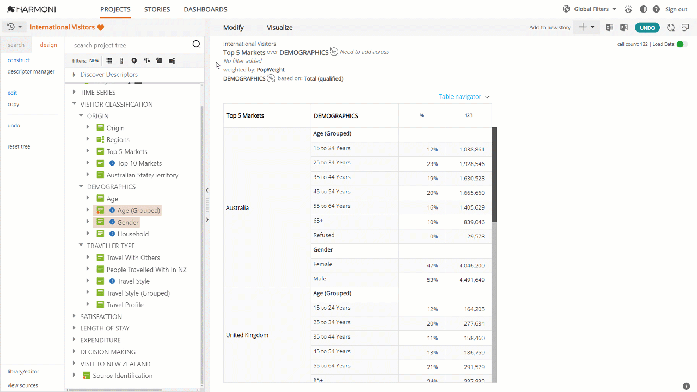Click the info icon beside Travel Style

point(112,281)
